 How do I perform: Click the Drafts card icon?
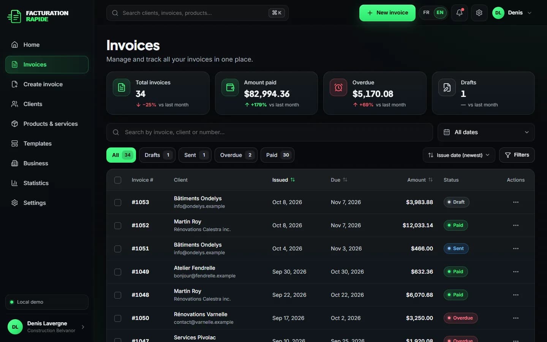[447, 87]
